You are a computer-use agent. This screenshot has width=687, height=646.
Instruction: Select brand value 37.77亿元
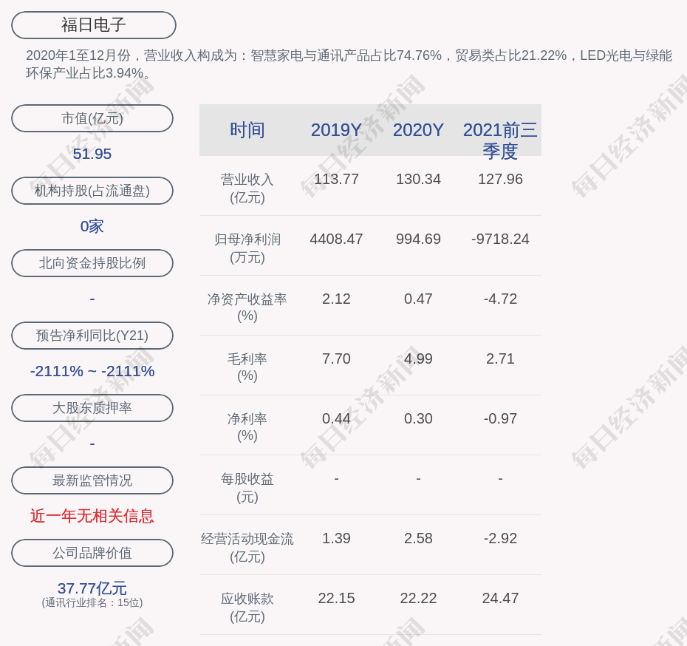point(92,588)
